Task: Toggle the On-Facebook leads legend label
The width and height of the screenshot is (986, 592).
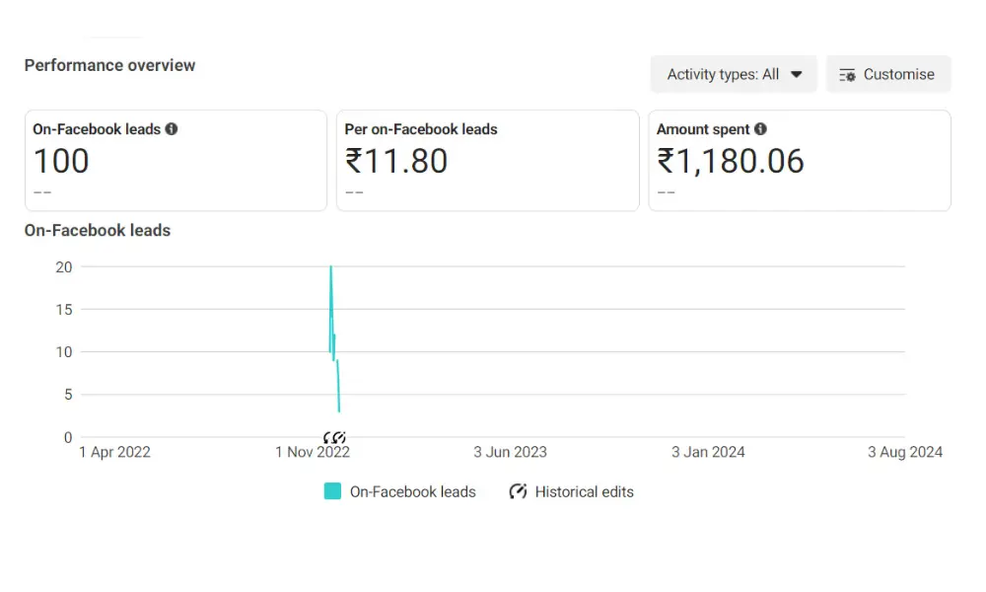Action: tap(412, 492)
